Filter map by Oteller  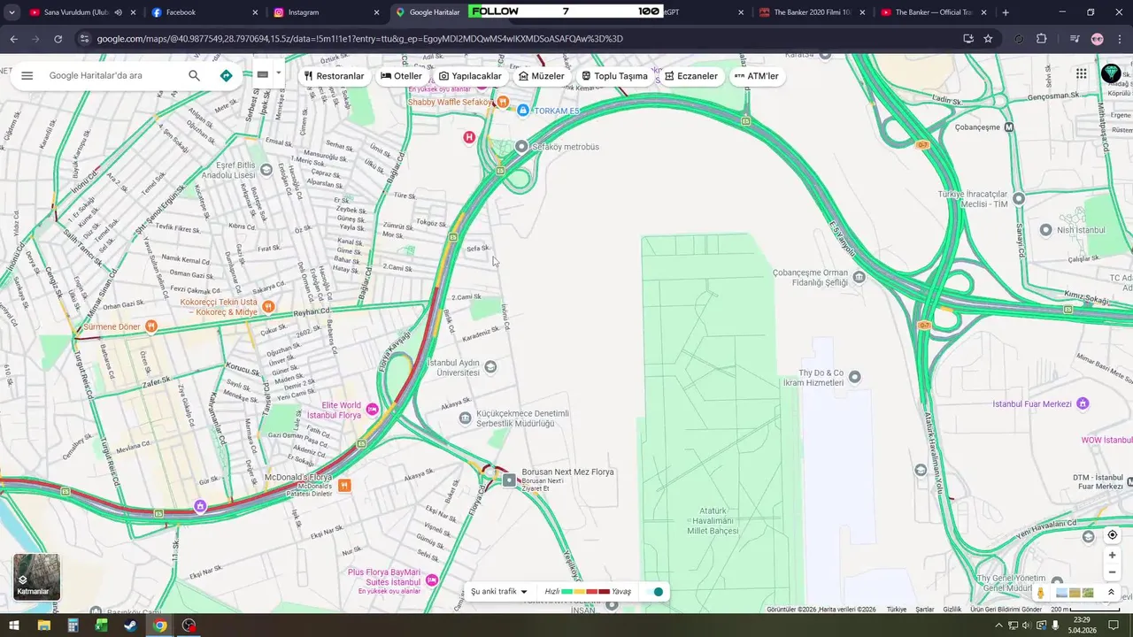pyautogui.click(x=401, y=76)
